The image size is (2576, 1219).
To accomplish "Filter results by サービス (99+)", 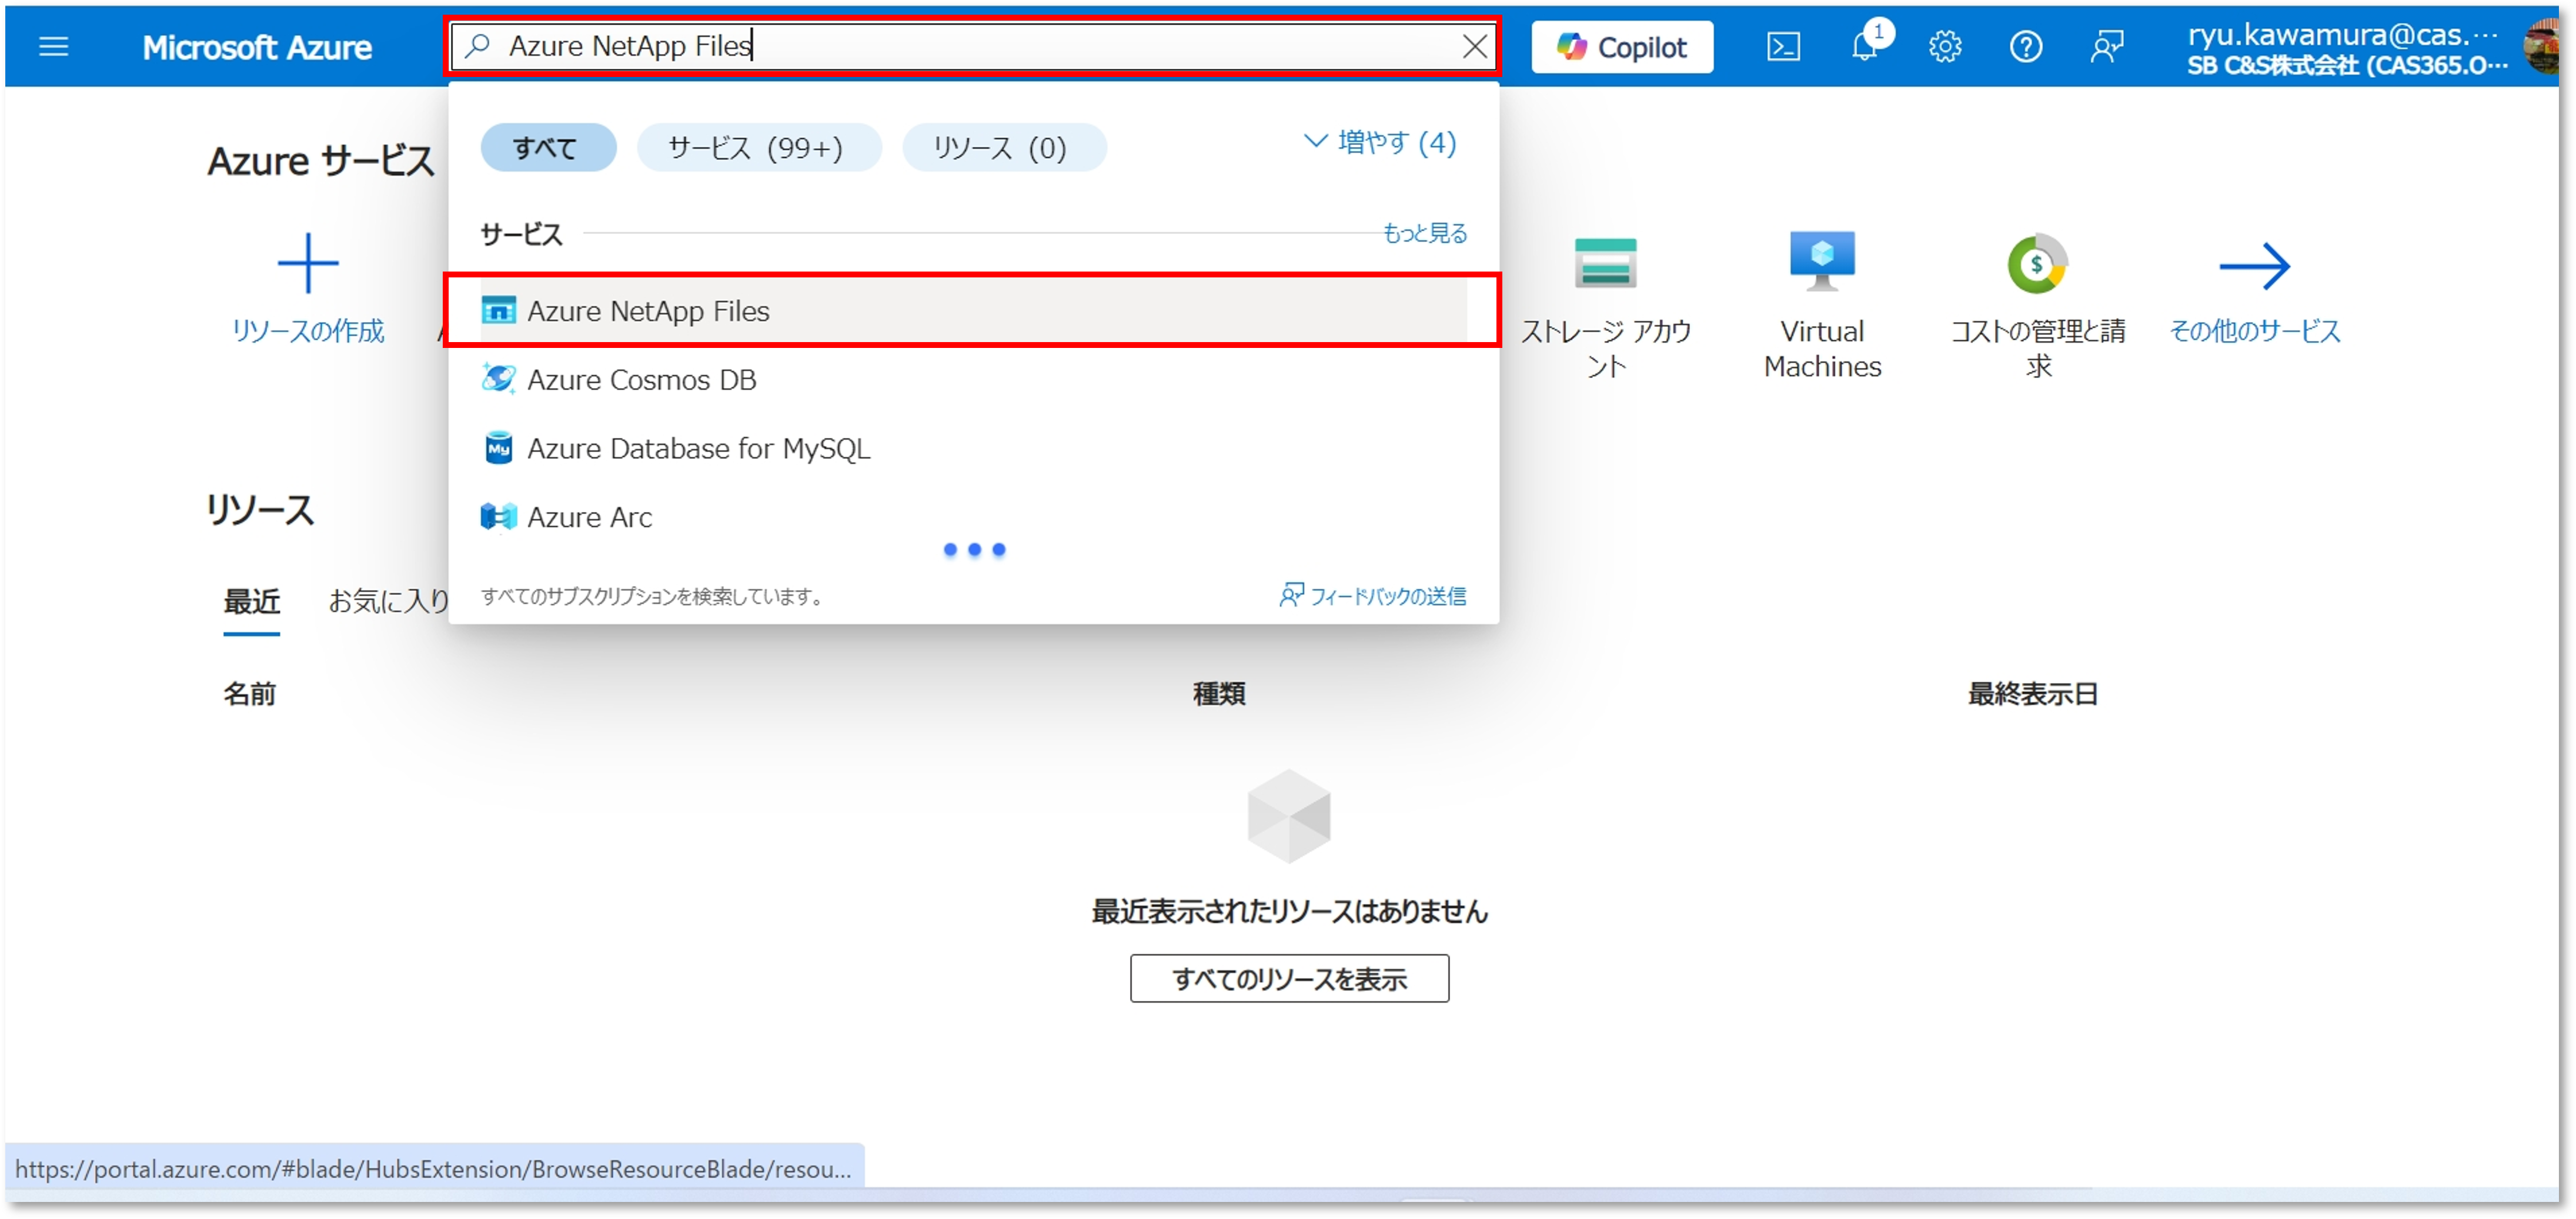I will (x=758, y=148).
